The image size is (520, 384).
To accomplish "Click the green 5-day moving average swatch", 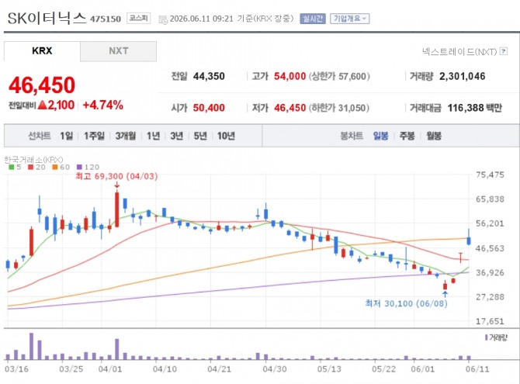I will [12, 167].
